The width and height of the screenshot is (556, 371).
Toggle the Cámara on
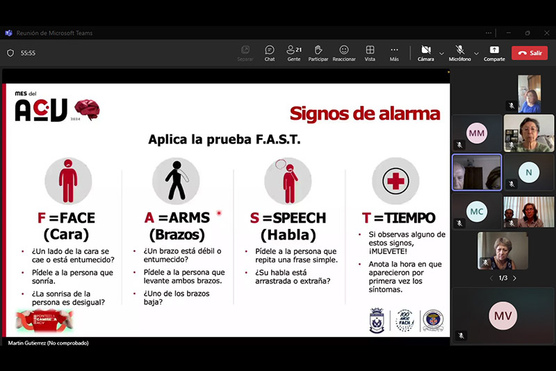coord(425,54)
